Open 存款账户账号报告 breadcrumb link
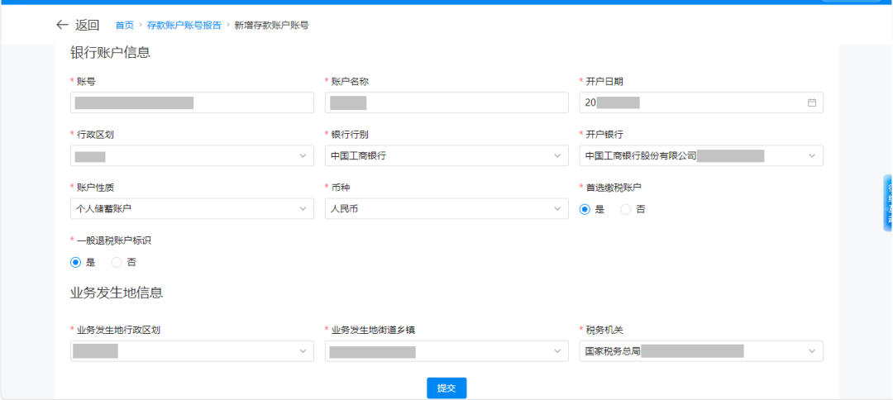The image size is (893, 400). 184,25
